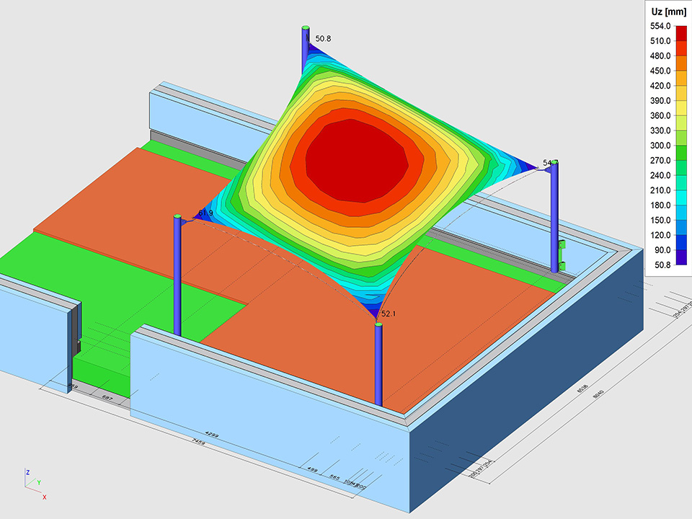This screenshot has width=692, height=519.
Task: Click the green top cap of the front mast
Action: point(378,326)
